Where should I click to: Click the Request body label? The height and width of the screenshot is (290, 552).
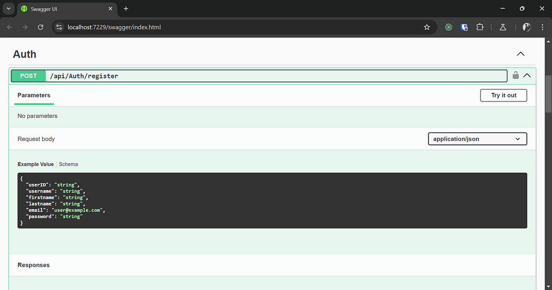[x=36, y=139]
